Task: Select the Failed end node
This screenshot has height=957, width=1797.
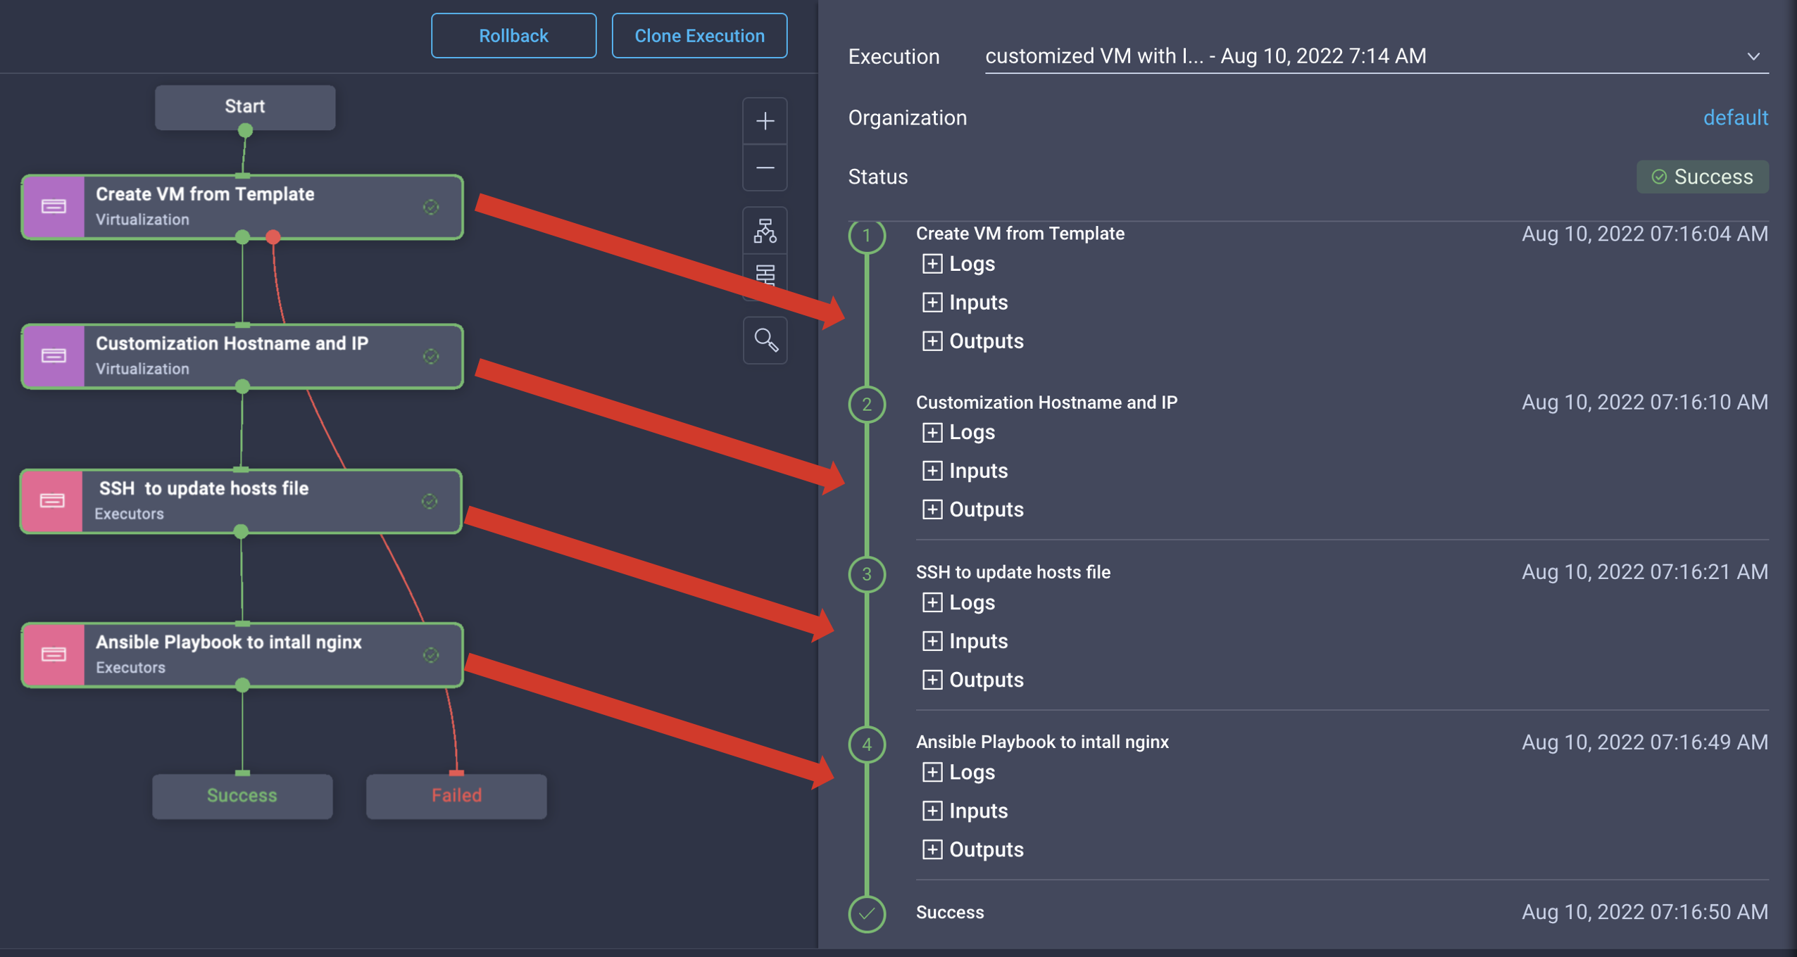Action: [456, 796]
